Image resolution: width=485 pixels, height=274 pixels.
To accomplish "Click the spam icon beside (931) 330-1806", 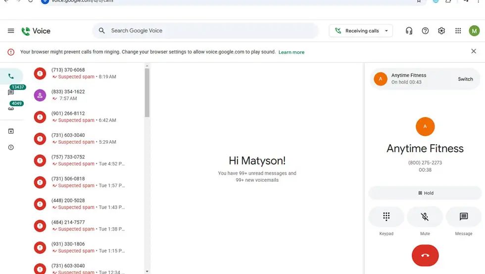I will (40, 247).
